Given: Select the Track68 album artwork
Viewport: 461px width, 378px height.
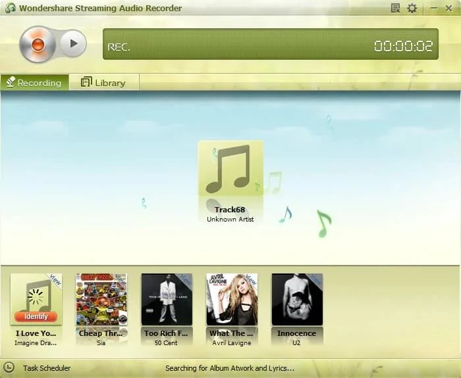Looking at the screenshot, I should (x=230, y=168).
